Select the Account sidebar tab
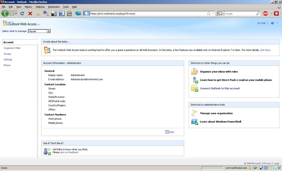 (x=20, y=42)
